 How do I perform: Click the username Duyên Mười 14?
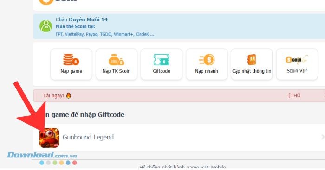coord(88,19)
